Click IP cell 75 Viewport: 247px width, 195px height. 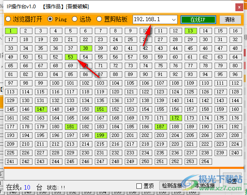(x=161, y=66)
